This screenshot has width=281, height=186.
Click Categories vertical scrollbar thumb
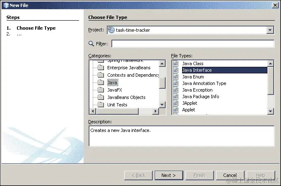162,83
